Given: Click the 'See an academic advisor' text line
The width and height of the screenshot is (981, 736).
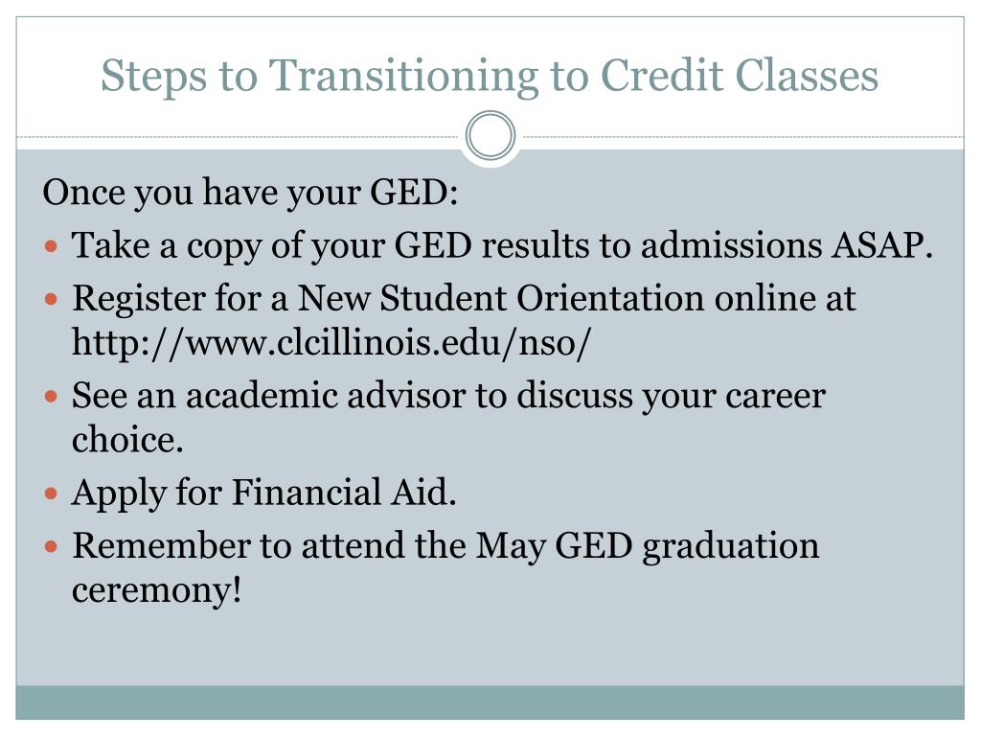Looking at the screenshot, I should (448, 397).
